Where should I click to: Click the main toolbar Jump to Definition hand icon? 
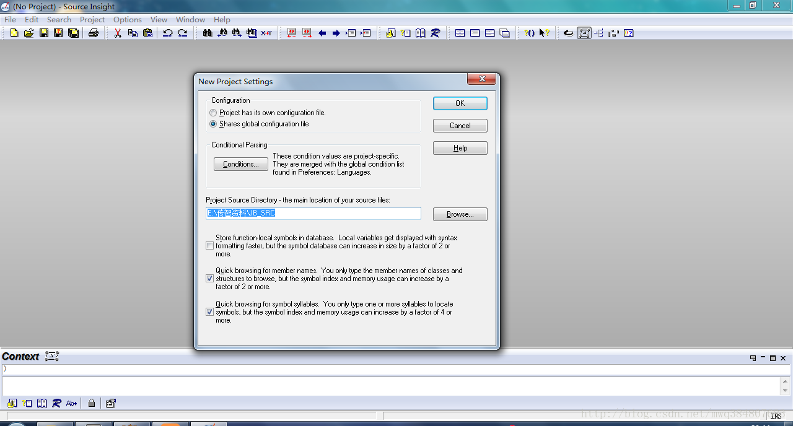[x=391, y=33]
